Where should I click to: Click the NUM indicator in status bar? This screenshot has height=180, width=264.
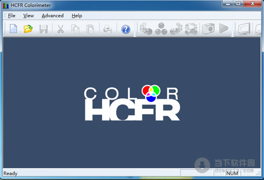[x=232, y=173]
